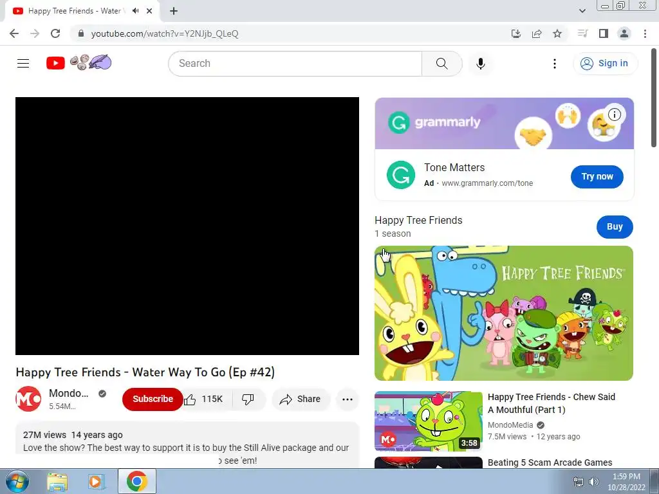Image resolution: width=659 pixels, height=494 pixels.
Task: Launch Windows Media Player from the taskbar
Action: coord(96,481)
